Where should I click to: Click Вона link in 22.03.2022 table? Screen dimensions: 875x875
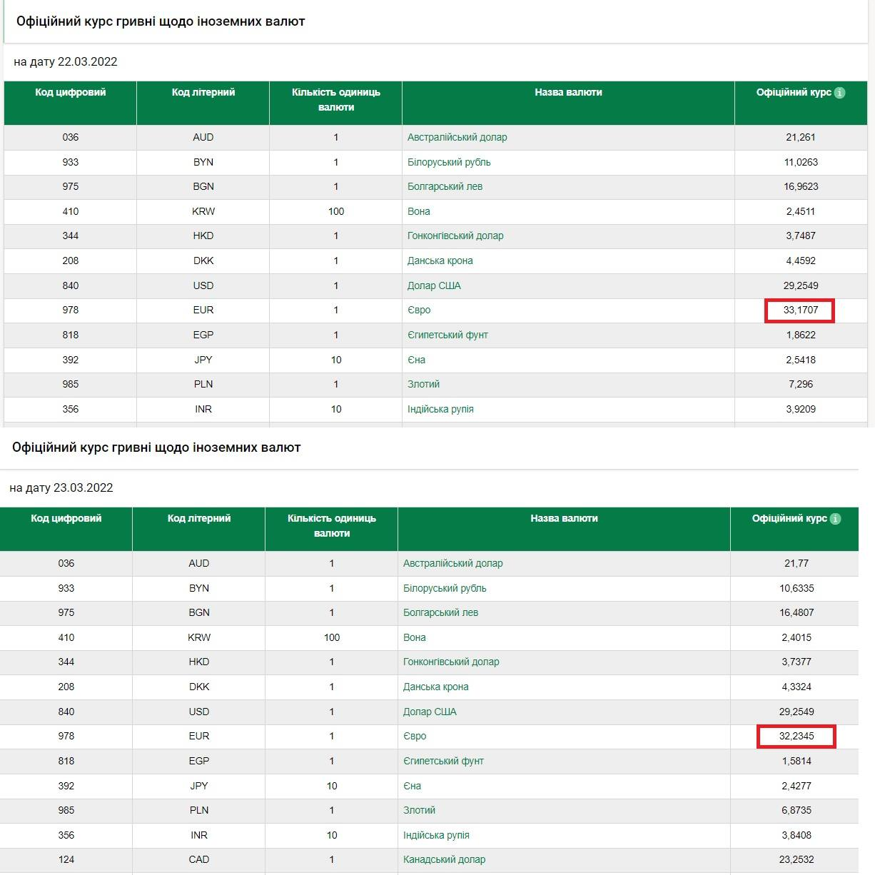[419, 211]
